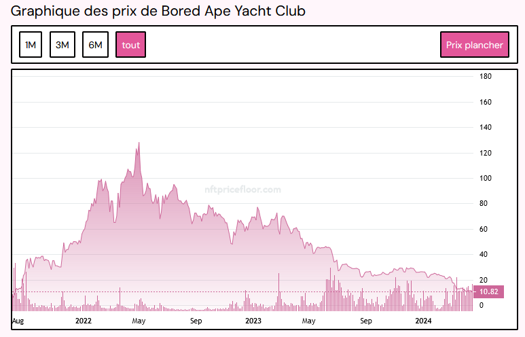Click the 10.82 current price tag
Screen dimensions: 525x337
(489, 291)
